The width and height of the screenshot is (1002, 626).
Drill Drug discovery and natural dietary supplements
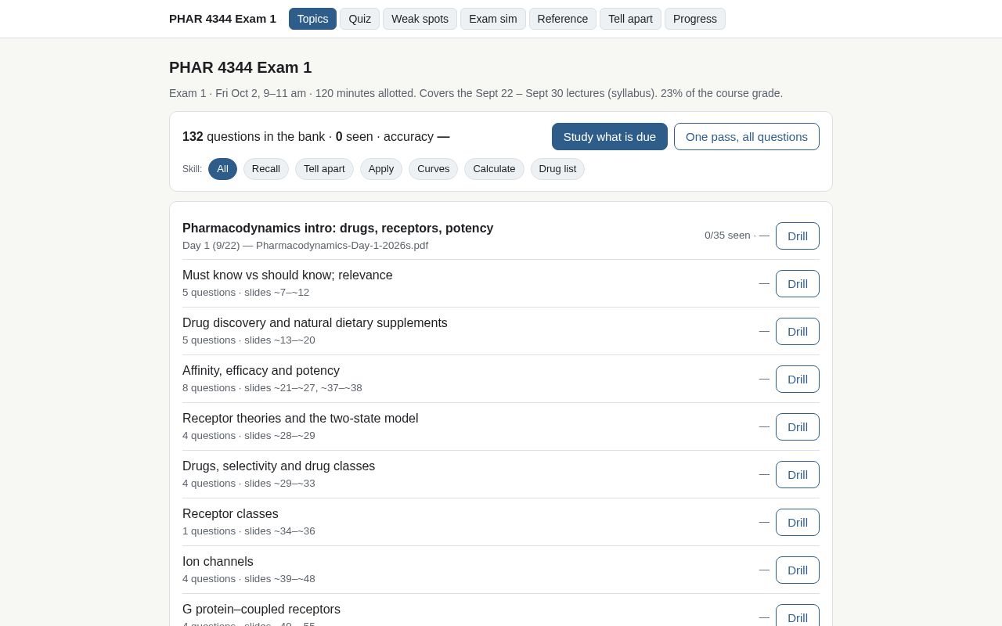pyautogui.click(x=798, y=332)
